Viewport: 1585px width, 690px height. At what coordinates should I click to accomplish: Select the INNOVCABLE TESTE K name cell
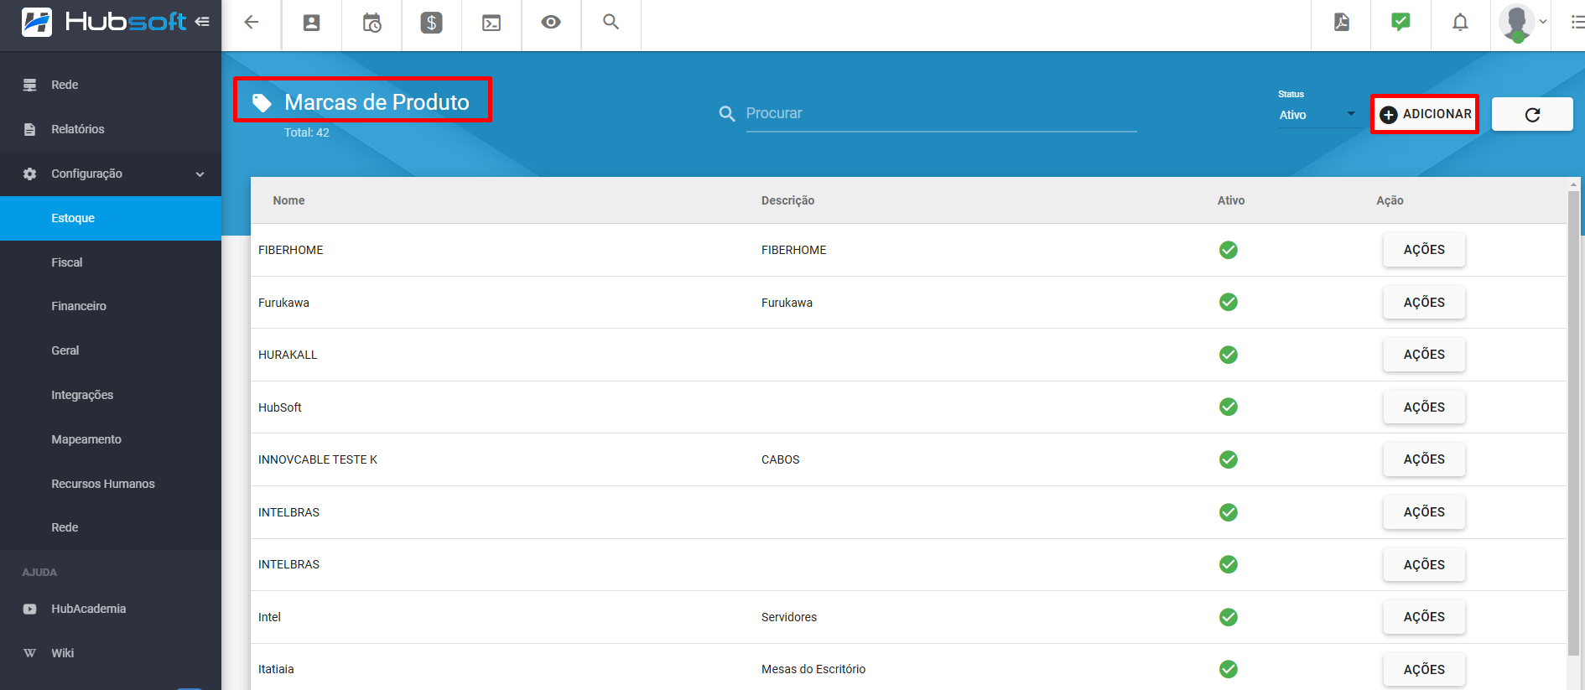coord(318,459)
